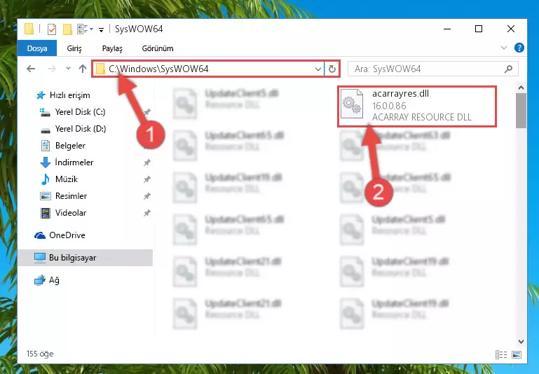This screenshot has height=374, width=539.
Task: Click the folder icon at title bar left
Action: (29, 29)
